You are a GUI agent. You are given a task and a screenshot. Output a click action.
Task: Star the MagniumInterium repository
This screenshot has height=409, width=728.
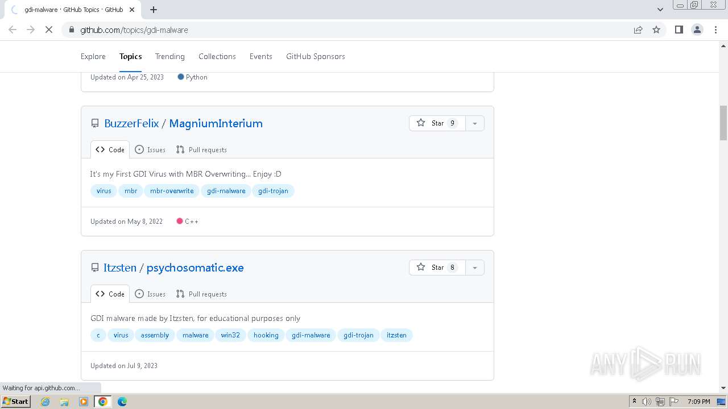pos(437,123)
